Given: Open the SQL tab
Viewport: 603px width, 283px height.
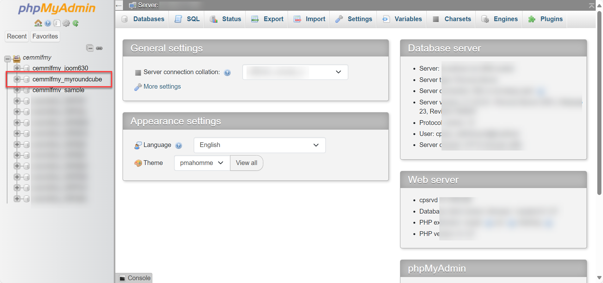Looking at the screenshot, I should click(x=187, y=19).
